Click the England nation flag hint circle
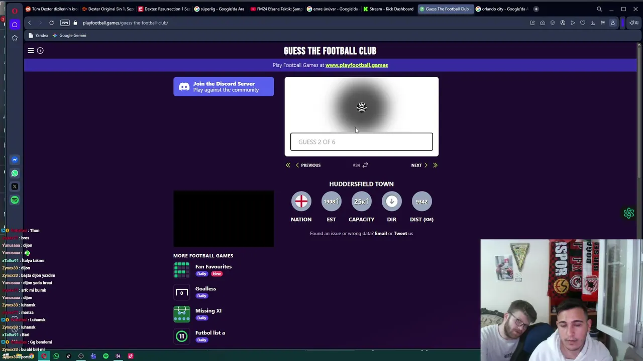 pyautogui.click(x=301, y=202)
